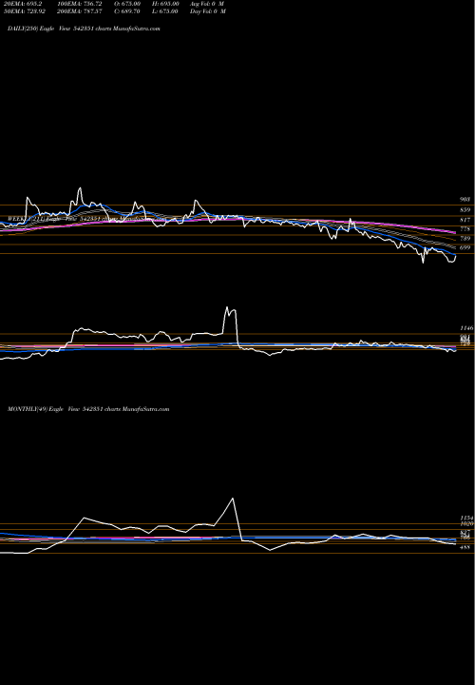Click the DAILY(250) Eagle View chart title
Screen dimensions: 475x685
[x=84, y=29]
